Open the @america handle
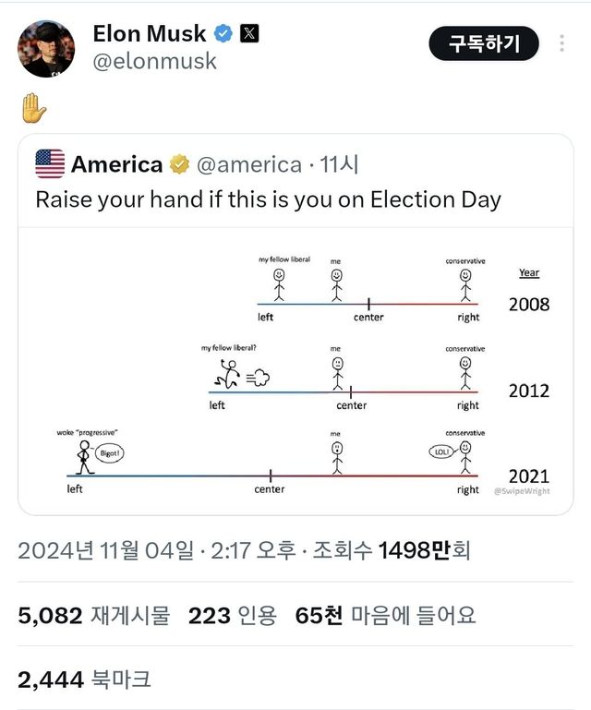Image resolution: width=591 pixels, height=710 pixels. point(248,164)
